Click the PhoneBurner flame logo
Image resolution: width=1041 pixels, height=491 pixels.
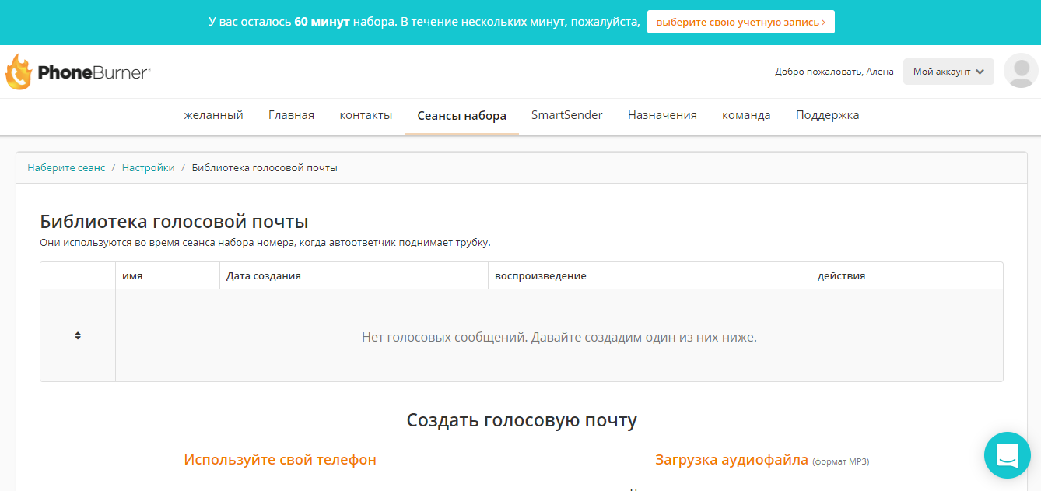pos(18,72)
